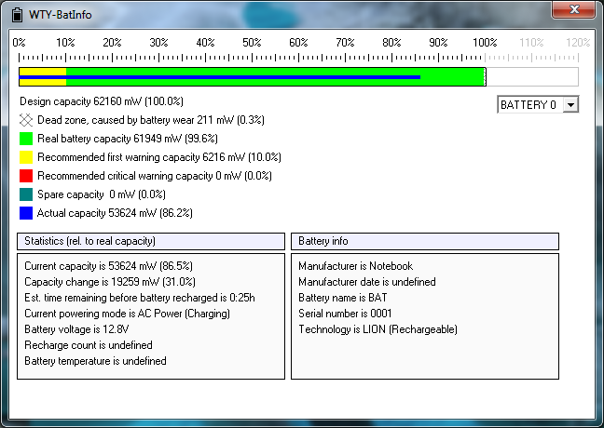Click 'Current powering mode is AC Power' line
Screen dimensions: 604x428
127,314
